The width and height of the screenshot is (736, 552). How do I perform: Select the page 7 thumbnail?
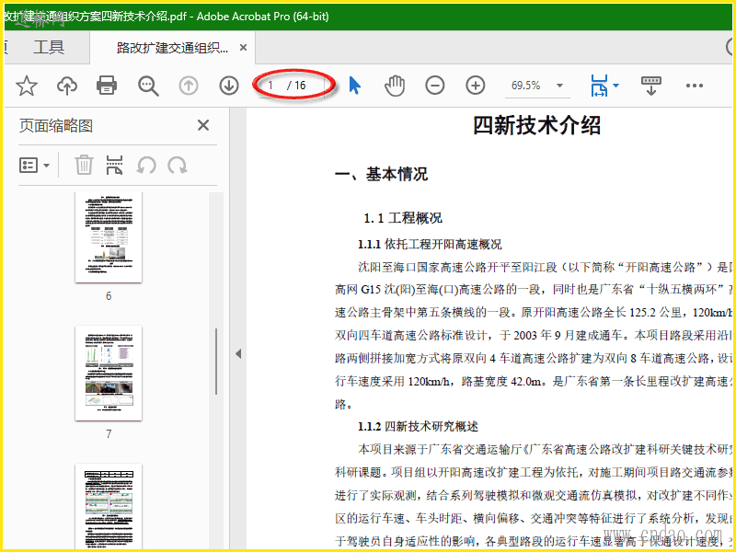109,374
